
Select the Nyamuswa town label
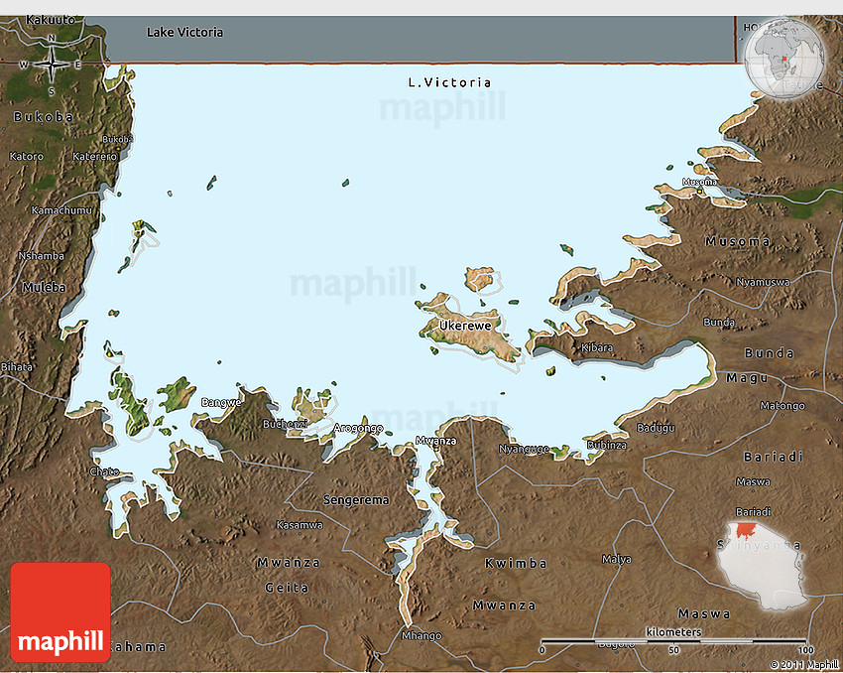(763, 282)
